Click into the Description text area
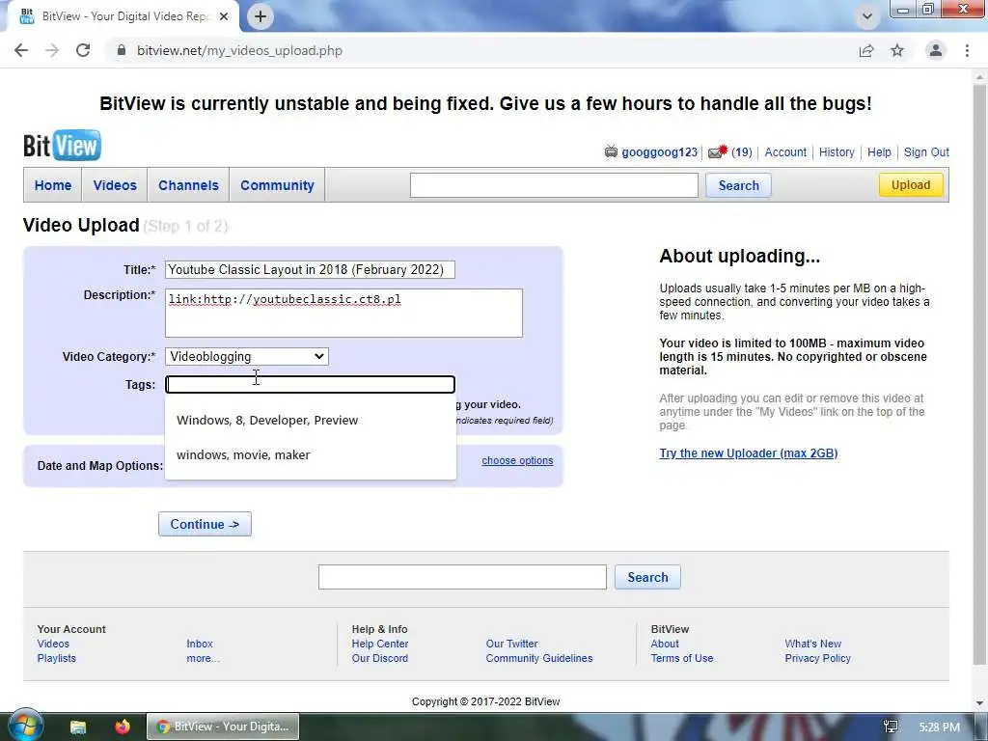Screen dimensions: 988x741 (x=344, y=314)
